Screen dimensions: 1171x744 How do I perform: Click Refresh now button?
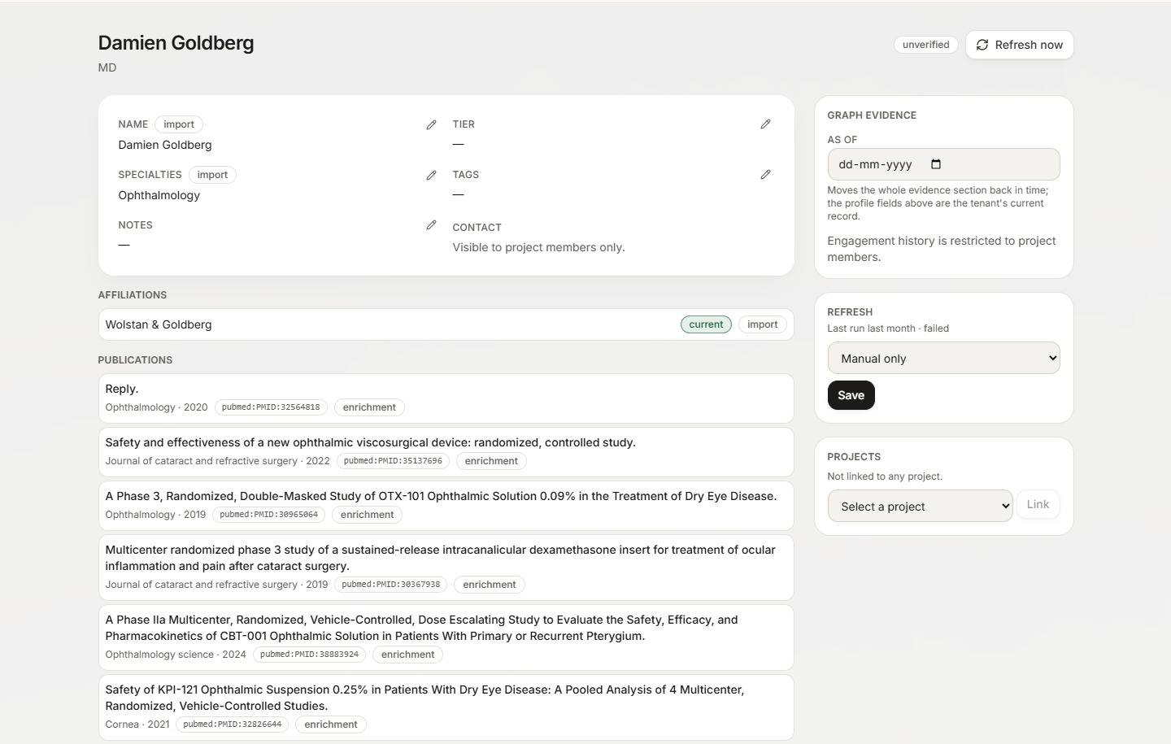pyautogui.click(x=1020, y=45)
